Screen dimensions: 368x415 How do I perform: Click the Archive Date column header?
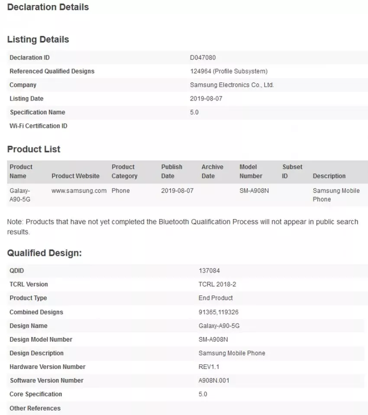[212, 171]
